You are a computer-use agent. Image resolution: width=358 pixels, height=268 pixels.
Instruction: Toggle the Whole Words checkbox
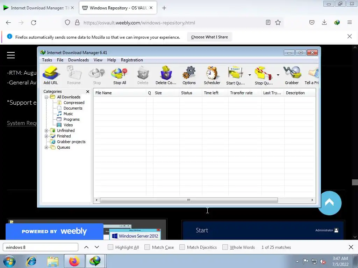pyautogui.click(x=225, y=247)
